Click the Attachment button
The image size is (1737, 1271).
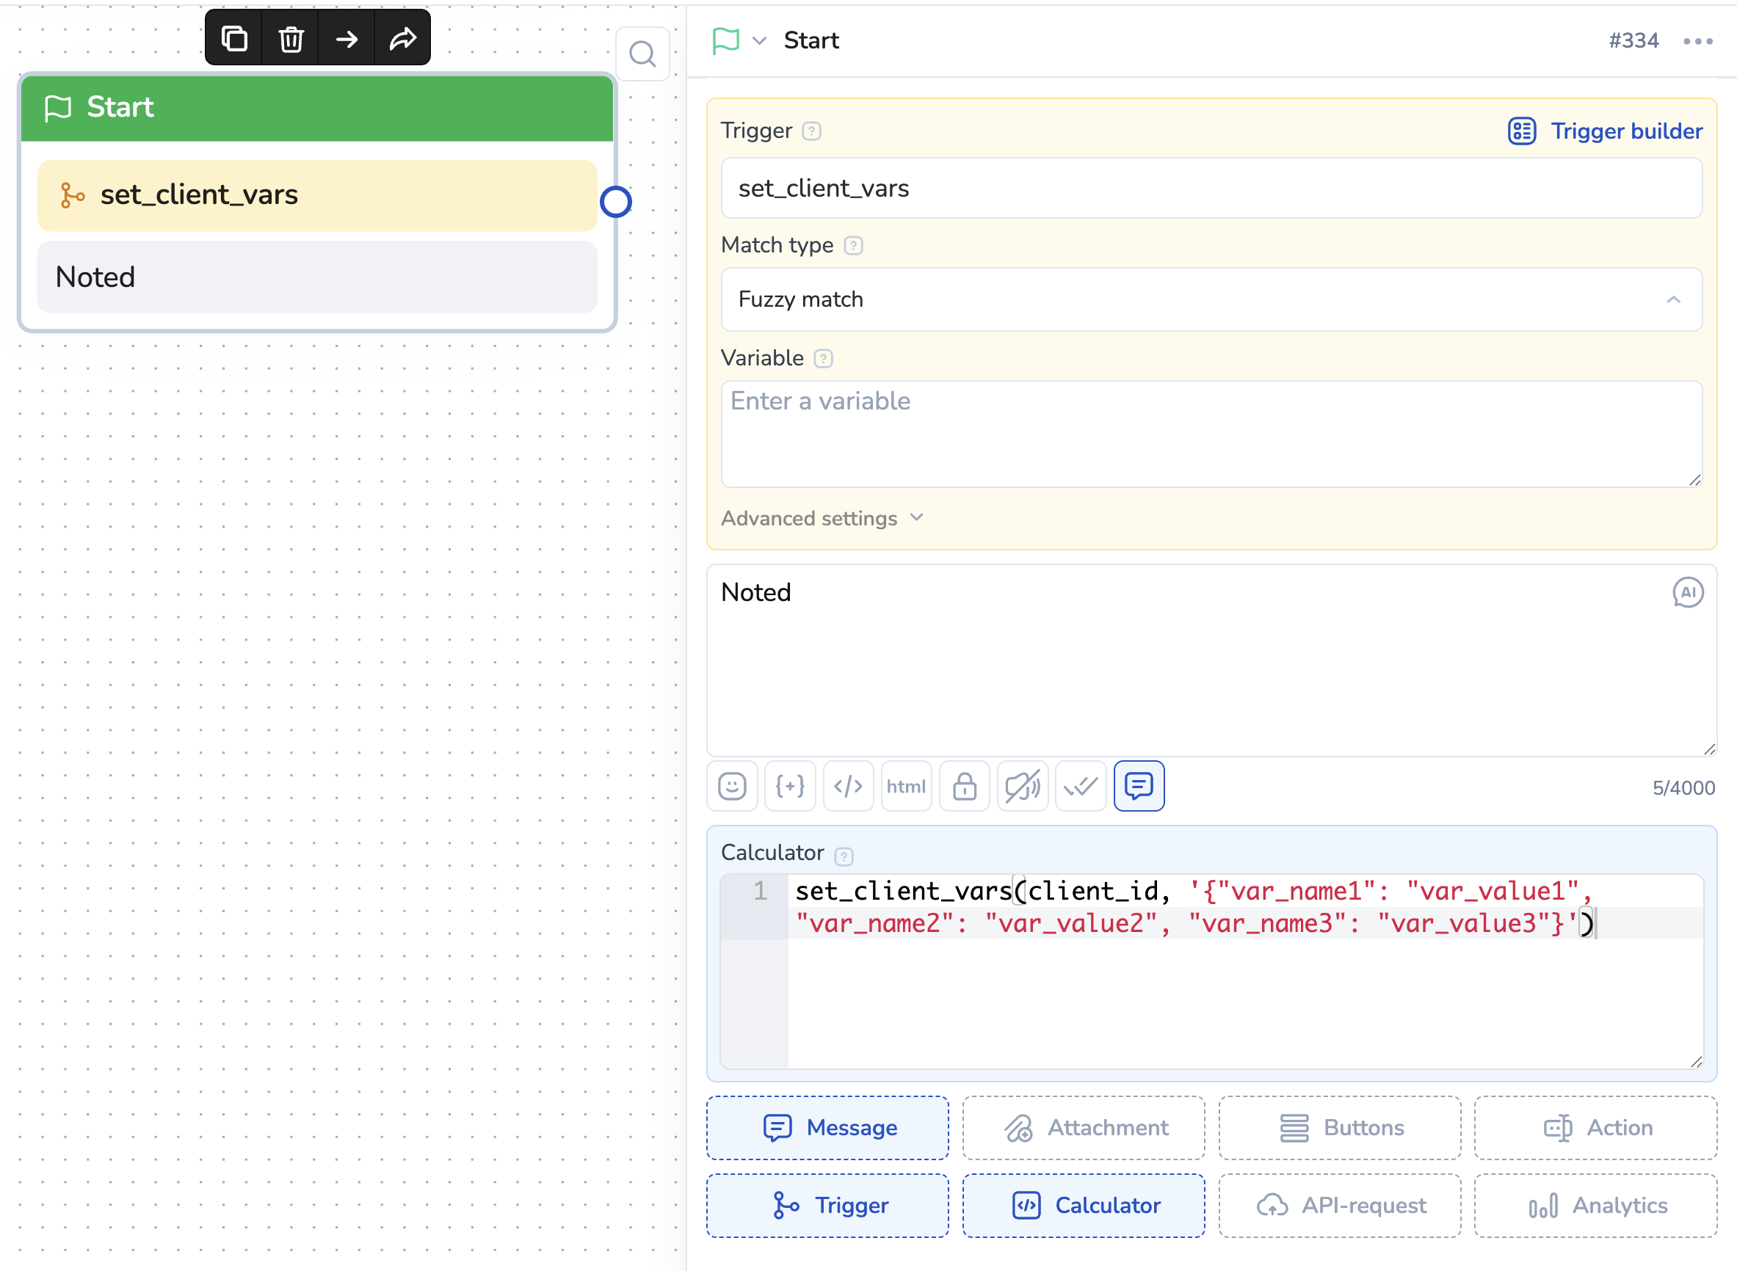tap(1084, 1128)
